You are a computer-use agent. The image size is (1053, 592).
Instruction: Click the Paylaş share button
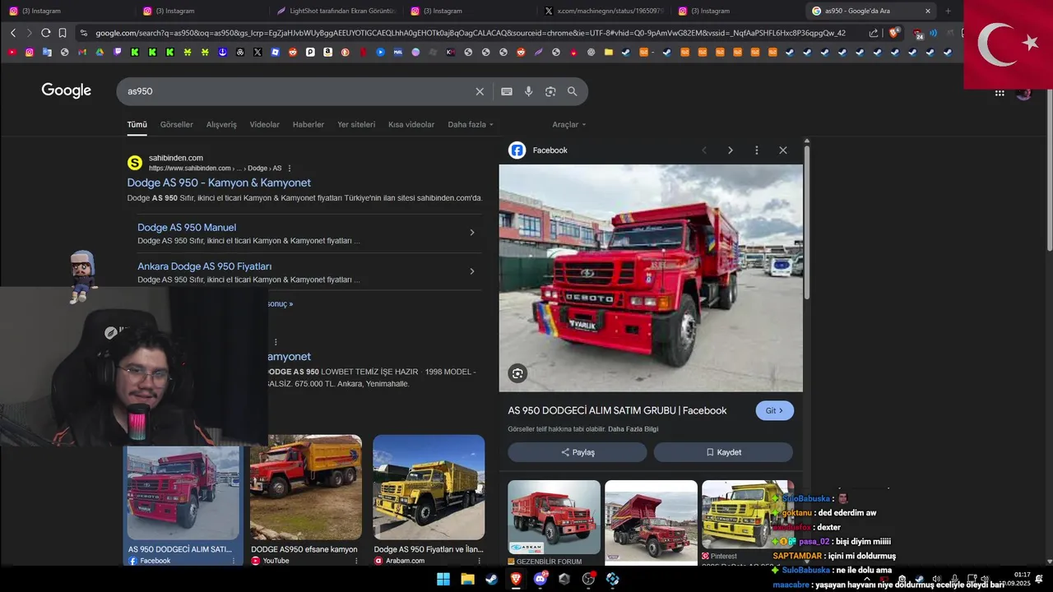578,452
